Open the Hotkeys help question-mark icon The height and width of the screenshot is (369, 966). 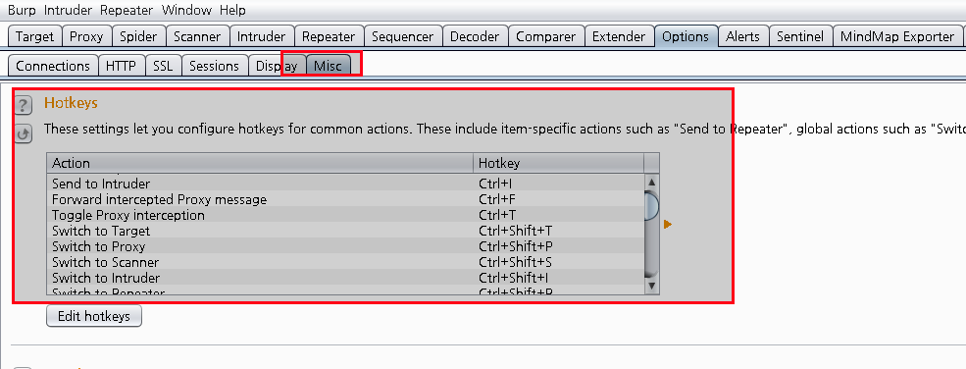point(24,105)
